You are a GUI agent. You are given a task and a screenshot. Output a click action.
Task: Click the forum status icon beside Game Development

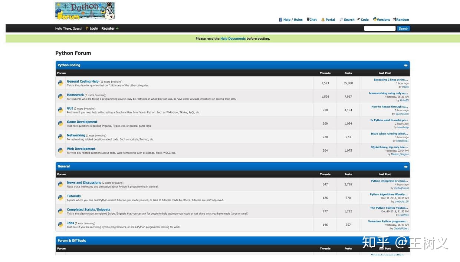point(60,123)
